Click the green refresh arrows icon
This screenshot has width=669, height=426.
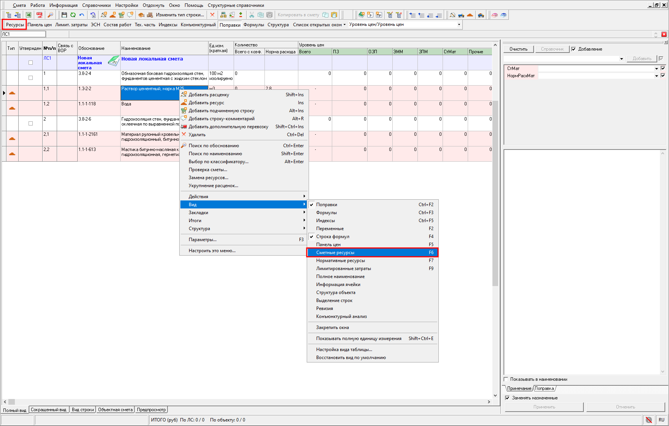point(73,15)
